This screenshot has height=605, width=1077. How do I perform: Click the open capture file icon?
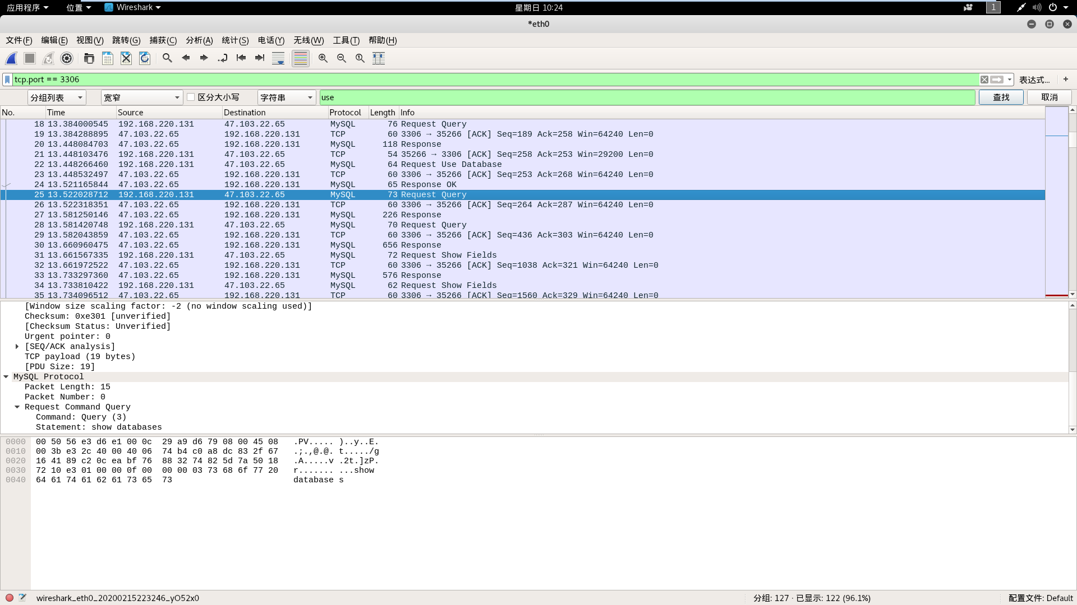click(89, 58)
